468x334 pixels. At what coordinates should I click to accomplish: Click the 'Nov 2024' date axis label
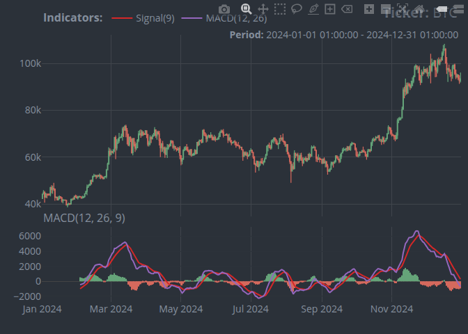(391, 309)
